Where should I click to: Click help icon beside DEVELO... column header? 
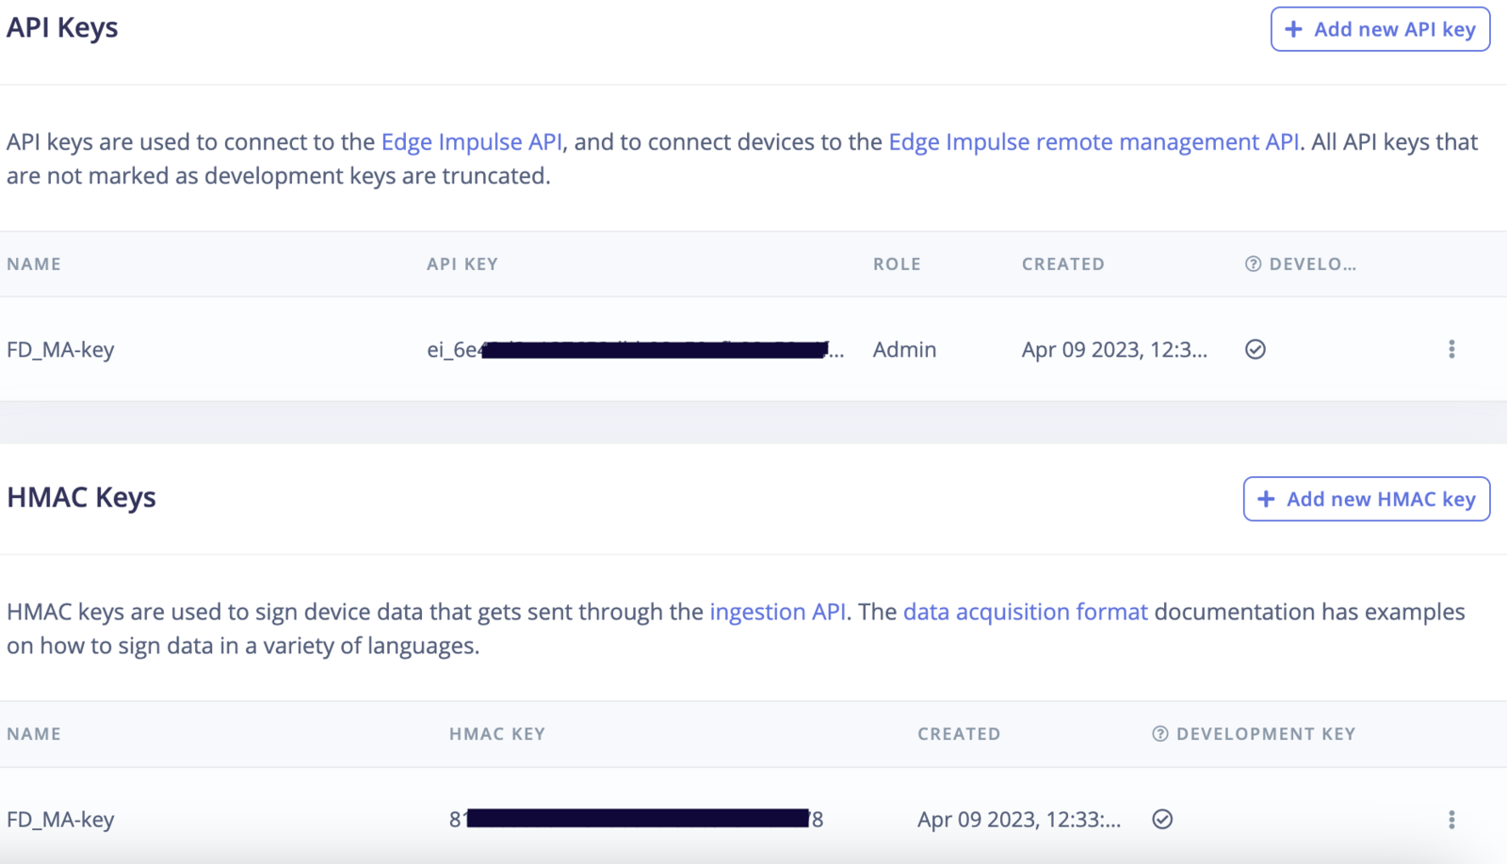click(x=1253, y=264)
